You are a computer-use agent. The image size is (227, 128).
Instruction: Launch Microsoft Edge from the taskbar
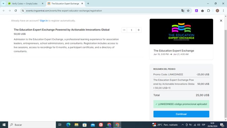pyautogui.click(x=68, y=125)
